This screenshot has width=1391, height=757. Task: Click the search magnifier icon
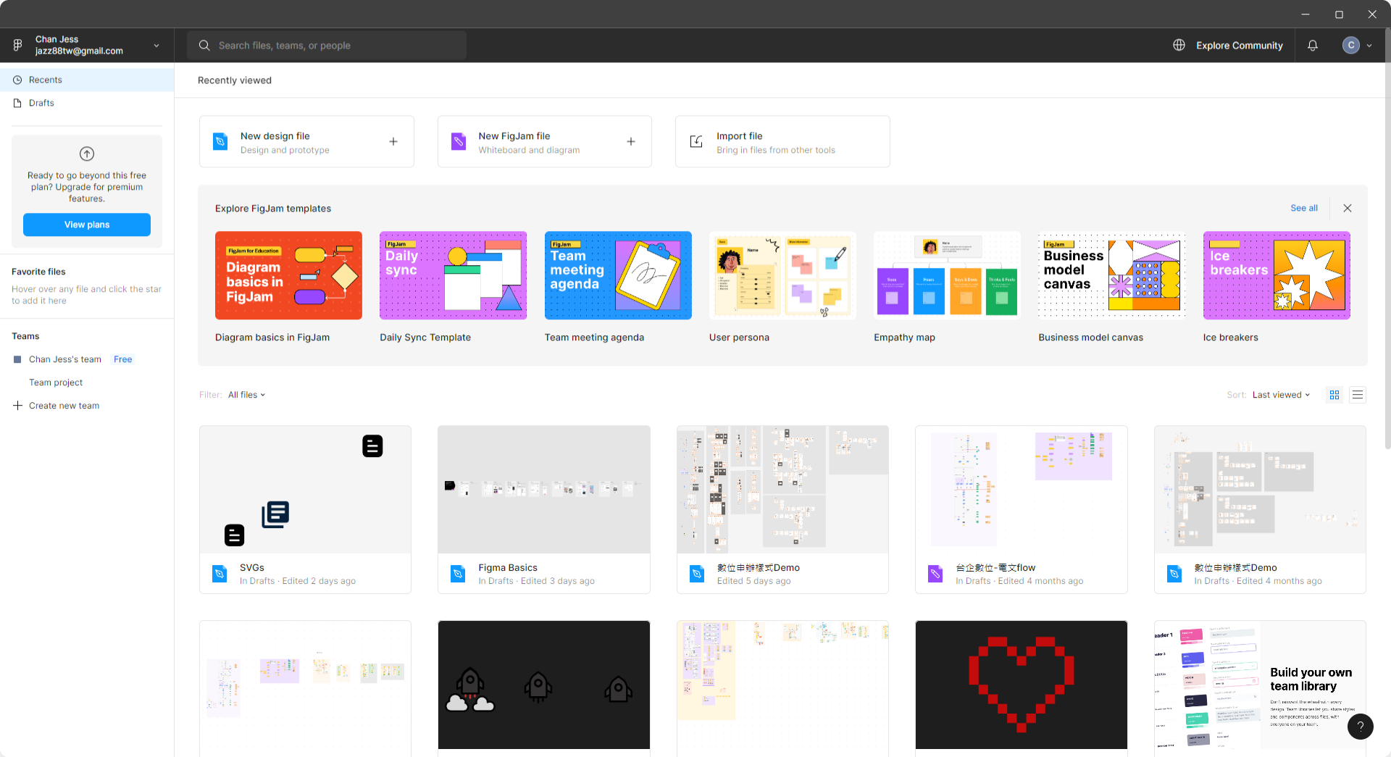[204, 45]
